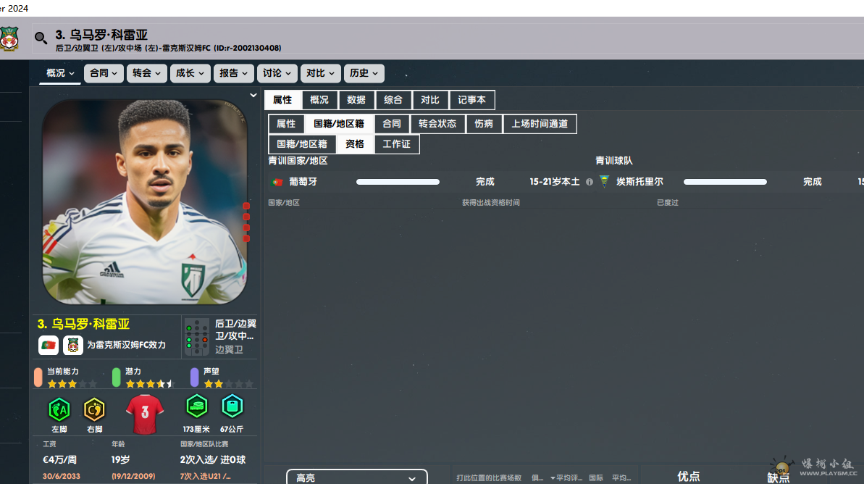Screen dimensions: 864x484
Task: Click the right foot (右脚) rating icon
Action: coord(94,409)
